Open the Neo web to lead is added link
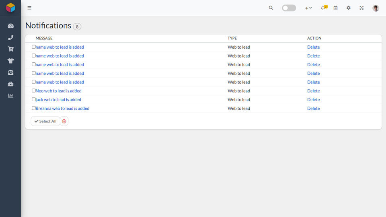This screenshot has width=386, height=217. pyautogui.click(x=59, y=91)
